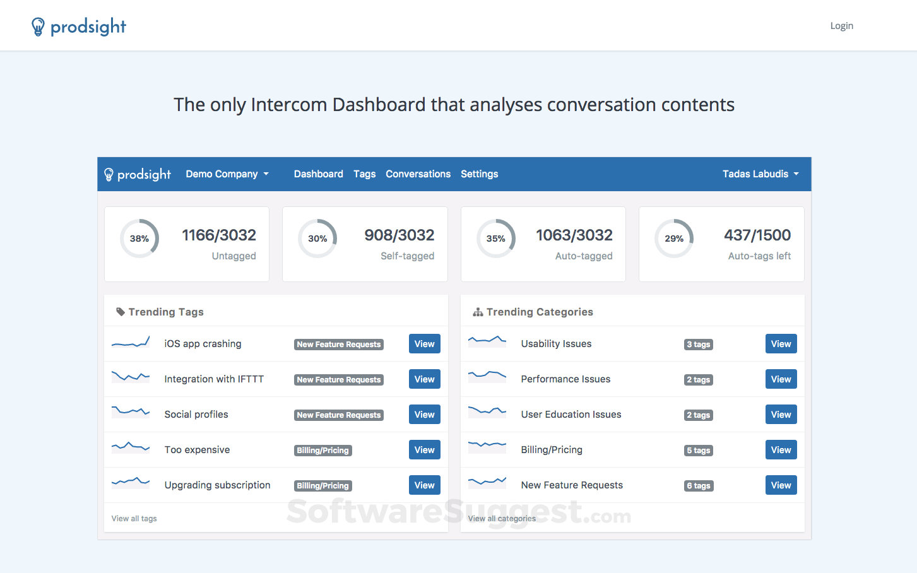Viewport: 917px width, 573px height.
Task: Click the 29% auto-tags left progress ring
Action: [674, 239]
